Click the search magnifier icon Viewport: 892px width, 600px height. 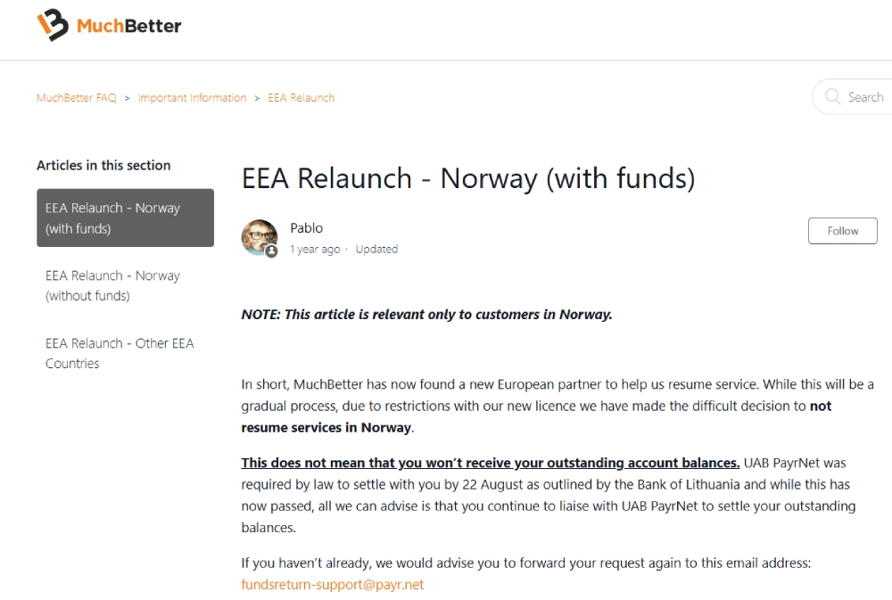click(x=833, y=97)
